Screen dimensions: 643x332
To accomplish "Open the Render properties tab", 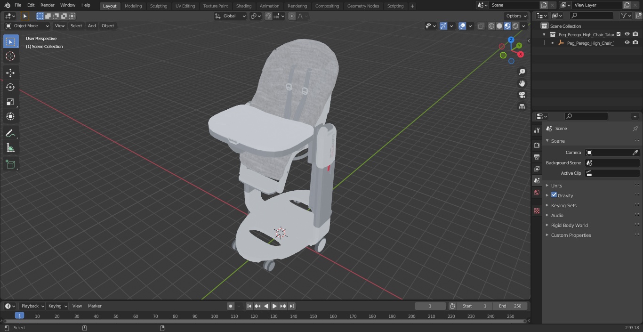I will click(x=537, y=145).
